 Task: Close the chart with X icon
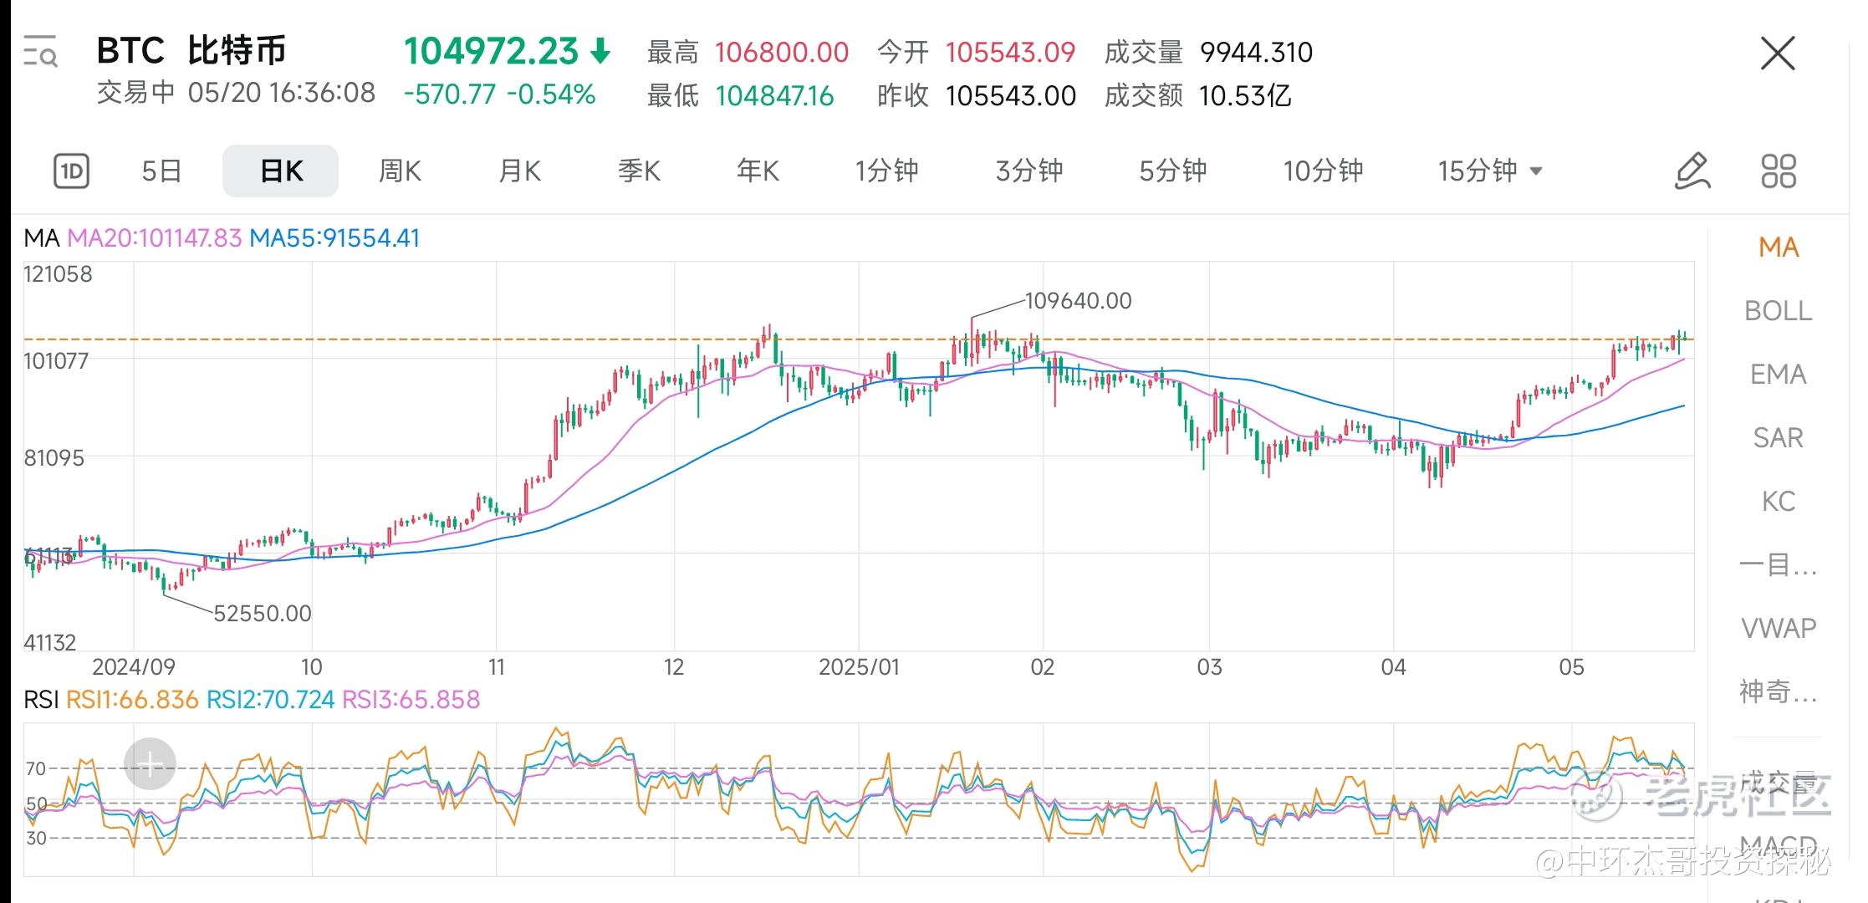(x=1777, y=54)
